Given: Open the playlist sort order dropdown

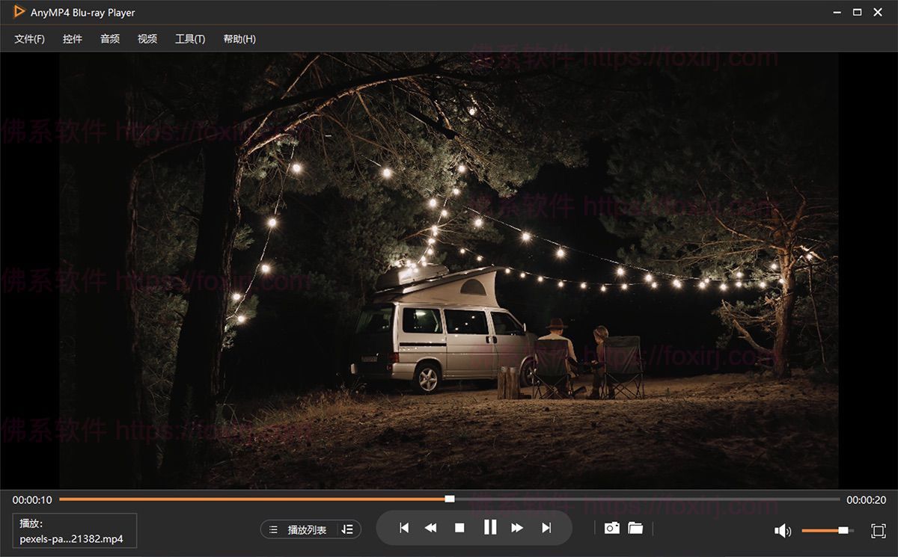Looking at the screenshot, I should [347, 529].
